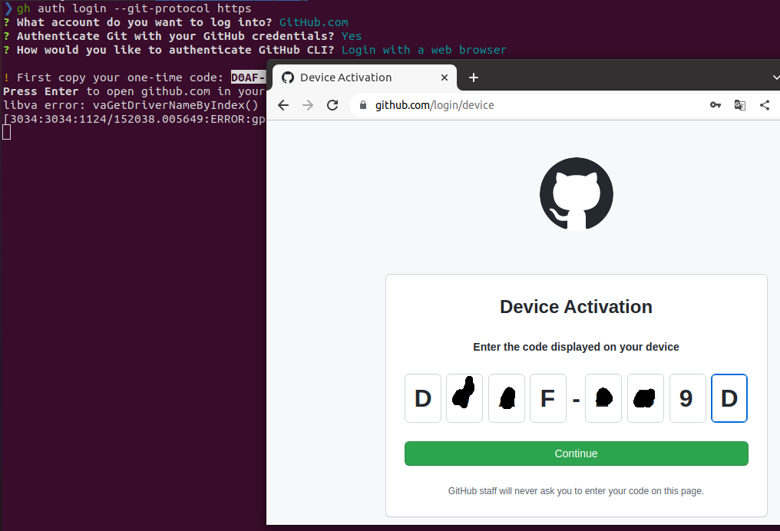This screenshot has width=780, height=531.
Task: Click the GitHub favicon on the tab
Action: (288, 78)
